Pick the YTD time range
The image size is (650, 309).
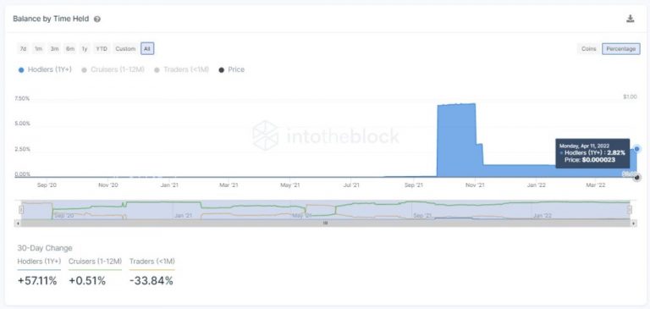tap(102, 49)
